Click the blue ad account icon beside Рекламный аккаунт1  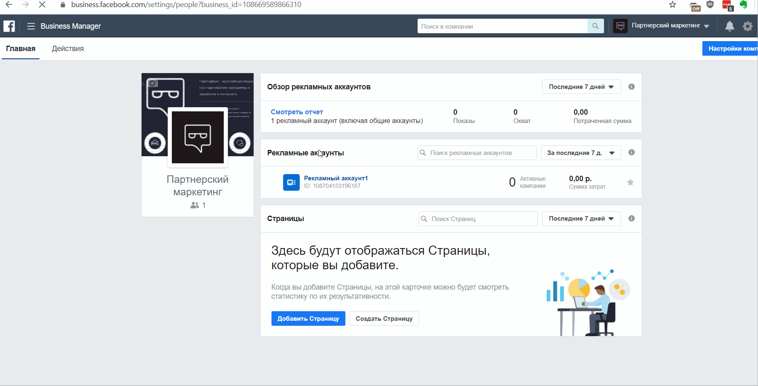pyautogui.click(x=291, y=182)
